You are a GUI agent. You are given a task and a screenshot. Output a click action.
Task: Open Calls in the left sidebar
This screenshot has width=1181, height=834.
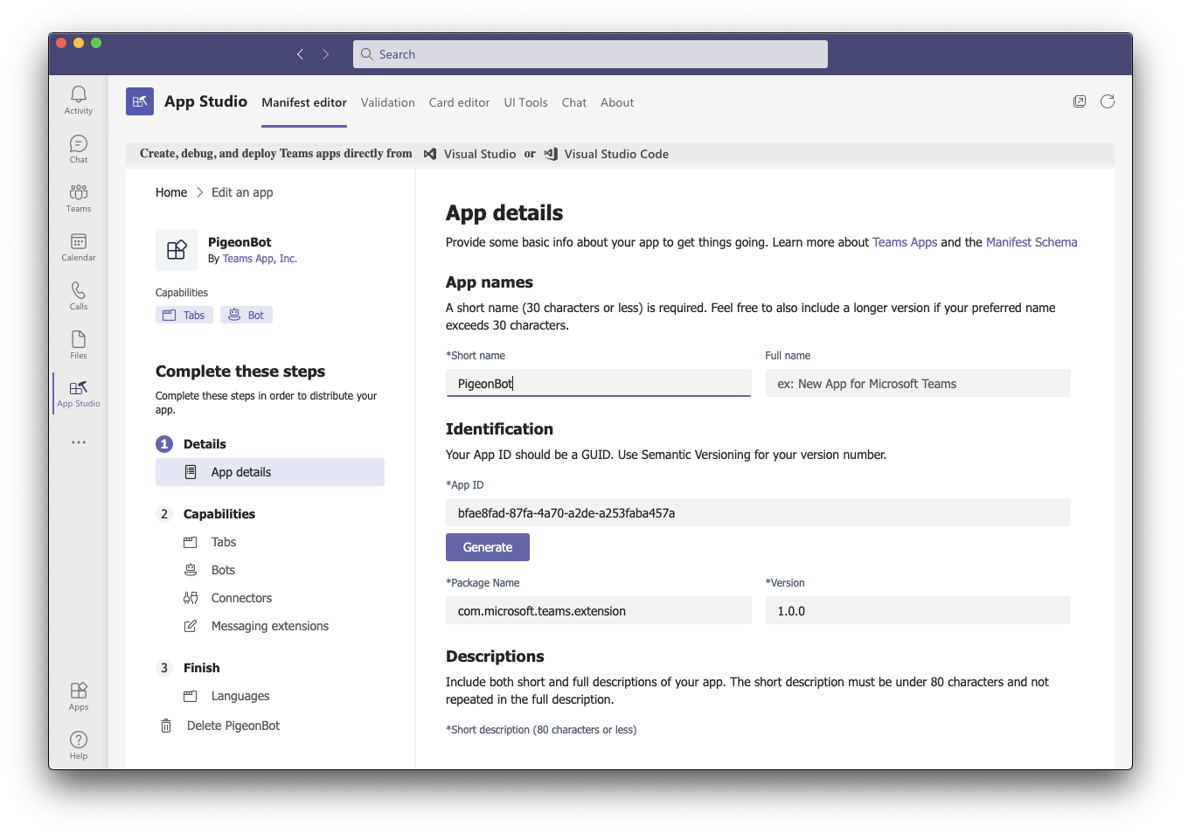[x=79, y=295]
